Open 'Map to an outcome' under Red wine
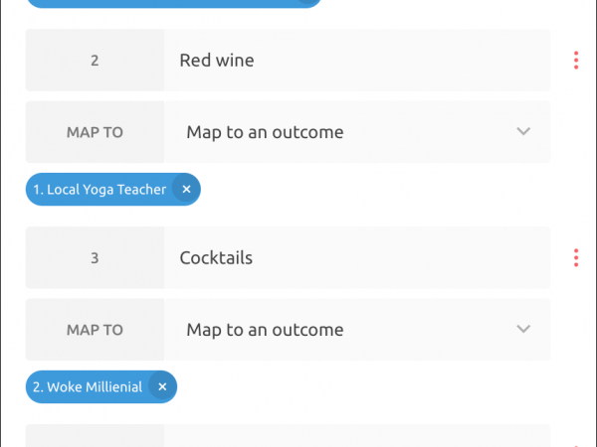The width and height of the screenshot is (597, 447). pos(356,132)
